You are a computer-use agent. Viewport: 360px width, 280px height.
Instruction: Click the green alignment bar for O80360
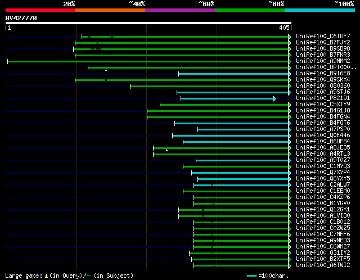(209, 86)
